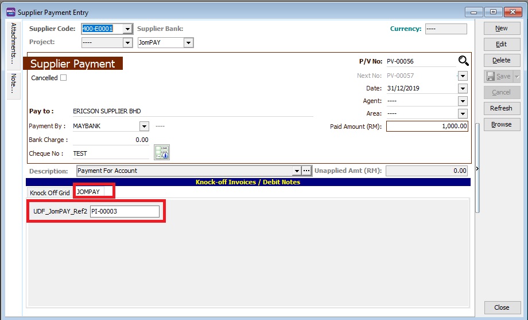The width and height of the screenshot is (528, 320).
Task: Click the Paid Amount field
Action: click(x=427, y=127)
